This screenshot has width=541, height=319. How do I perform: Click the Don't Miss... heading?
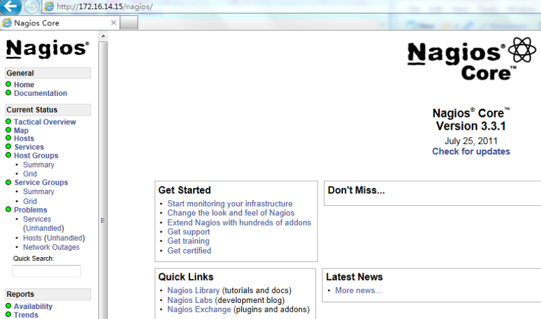pyautogui.click(x=356, y=190)
